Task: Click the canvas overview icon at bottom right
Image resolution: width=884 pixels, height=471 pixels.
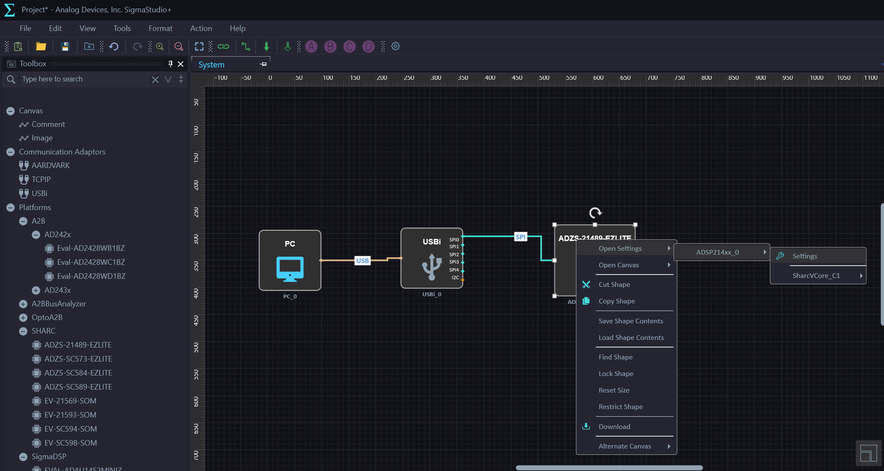Action: (868, 453)
